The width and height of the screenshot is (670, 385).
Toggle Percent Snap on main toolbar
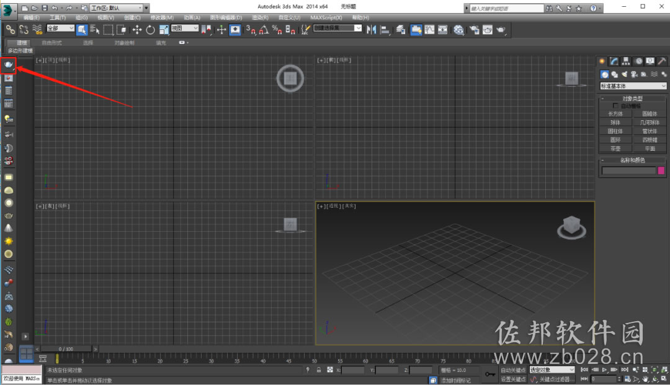click(x=277, y=30)
